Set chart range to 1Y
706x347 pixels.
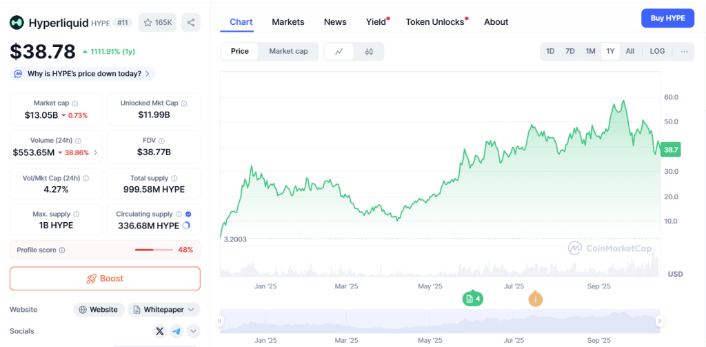click(610, 51)
